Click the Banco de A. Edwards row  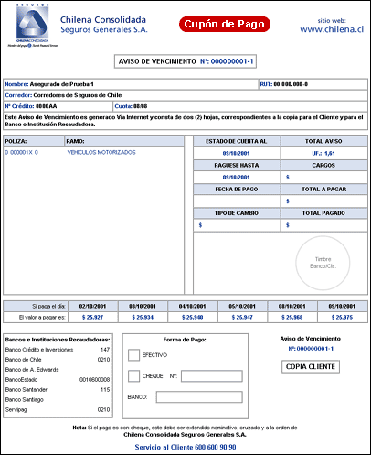click(58, 370)
